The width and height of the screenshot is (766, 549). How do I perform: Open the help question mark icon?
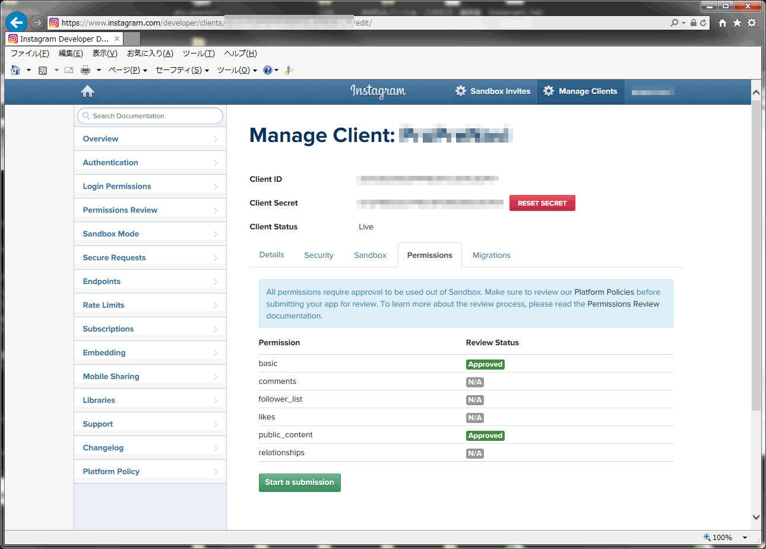pyautogui.click(x=268, y=70)
